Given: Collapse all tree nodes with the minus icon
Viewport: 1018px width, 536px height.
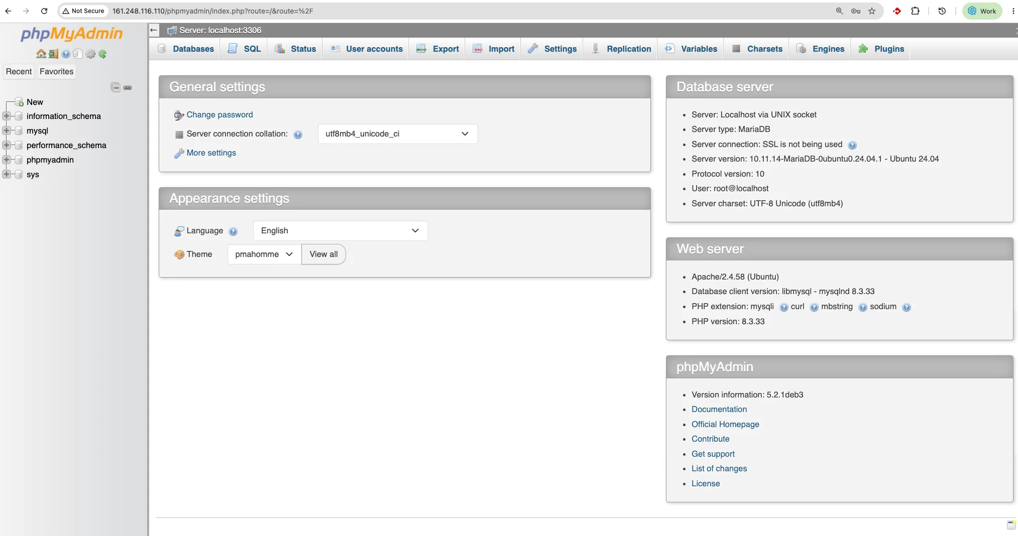Looking at the screenshot, I should point(116,87).
